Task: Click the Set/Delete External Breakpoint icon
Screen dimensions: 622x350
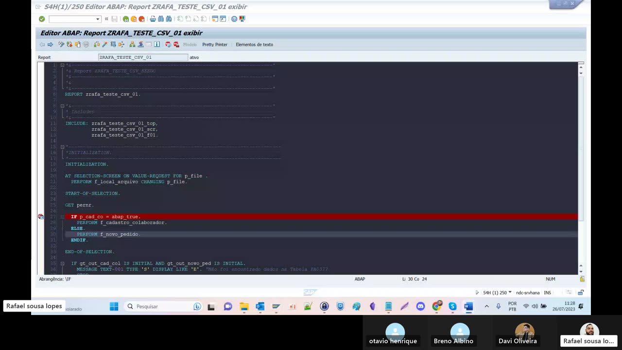Action: click(x=176, y=45)
